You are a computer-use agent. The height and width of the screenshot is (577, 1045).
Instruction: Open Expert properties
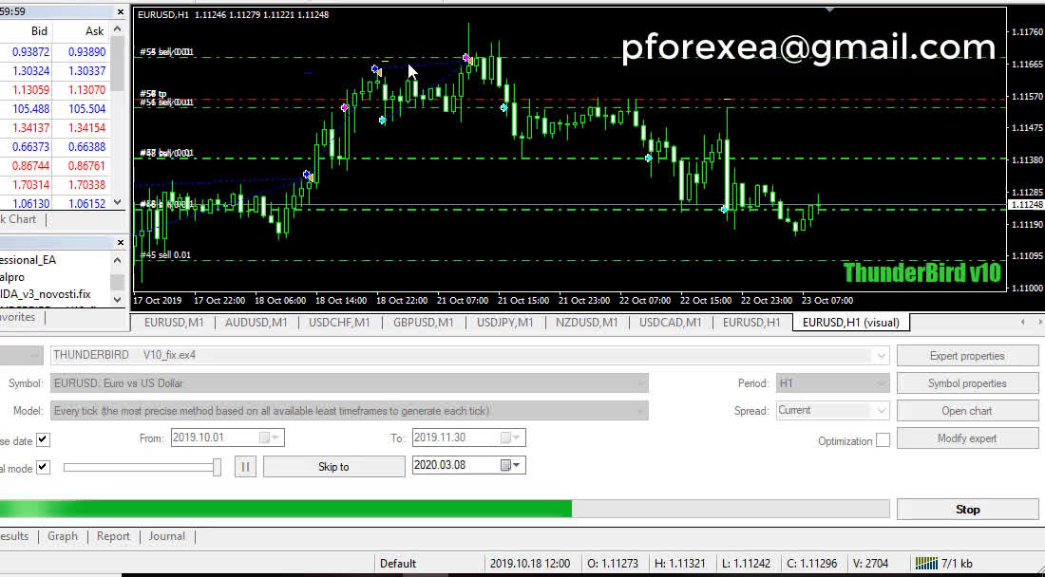(967, 356)
